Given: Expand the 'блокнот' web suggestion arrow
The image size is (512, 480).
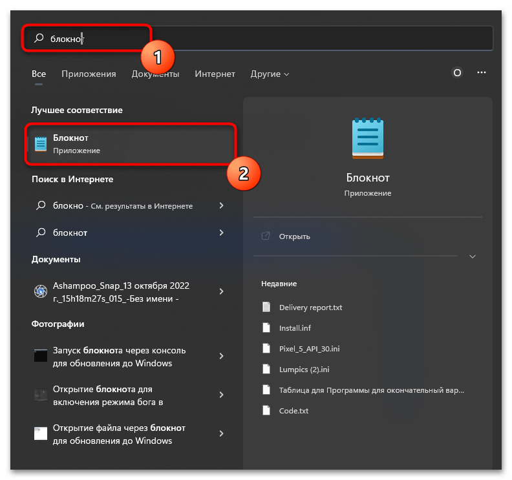Looking at the screenshot, I should click(221, 233).
